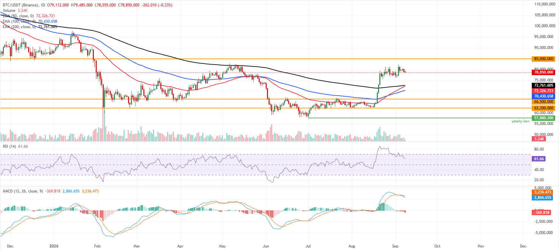This screenshot has width=559, height=250.
Task: Click the blue 2,866.655 MACD label
Action: (542, 198)
